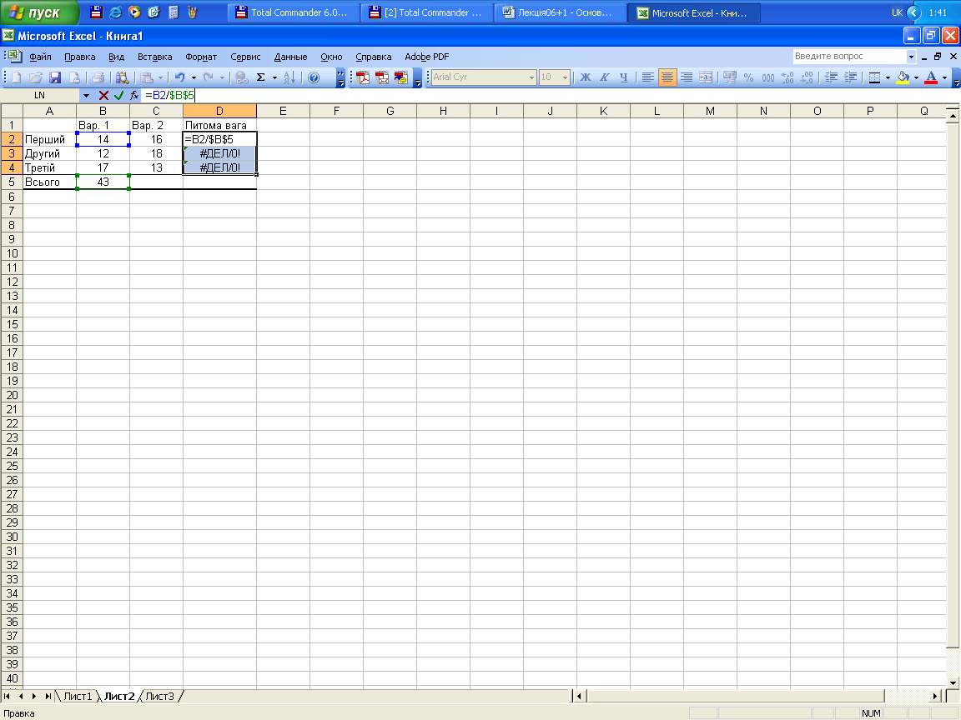Open Insert Function fx dialog
The width and height of the screenshot is (961, 720).
point(134,95)
